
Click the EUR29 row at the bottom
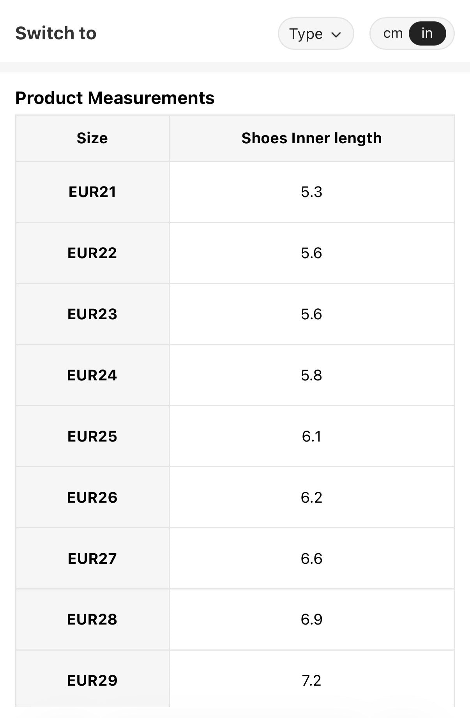pyautogui.click(x=92, y=681)
